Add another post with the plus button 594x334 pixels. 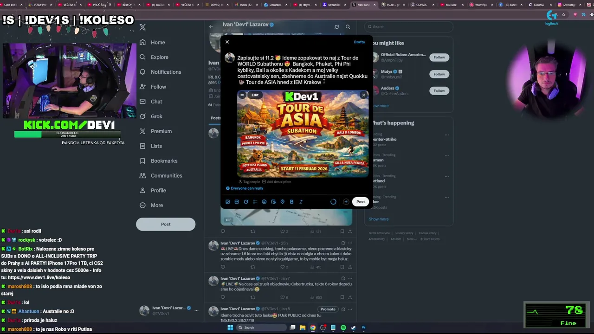(x=346, y=202)
